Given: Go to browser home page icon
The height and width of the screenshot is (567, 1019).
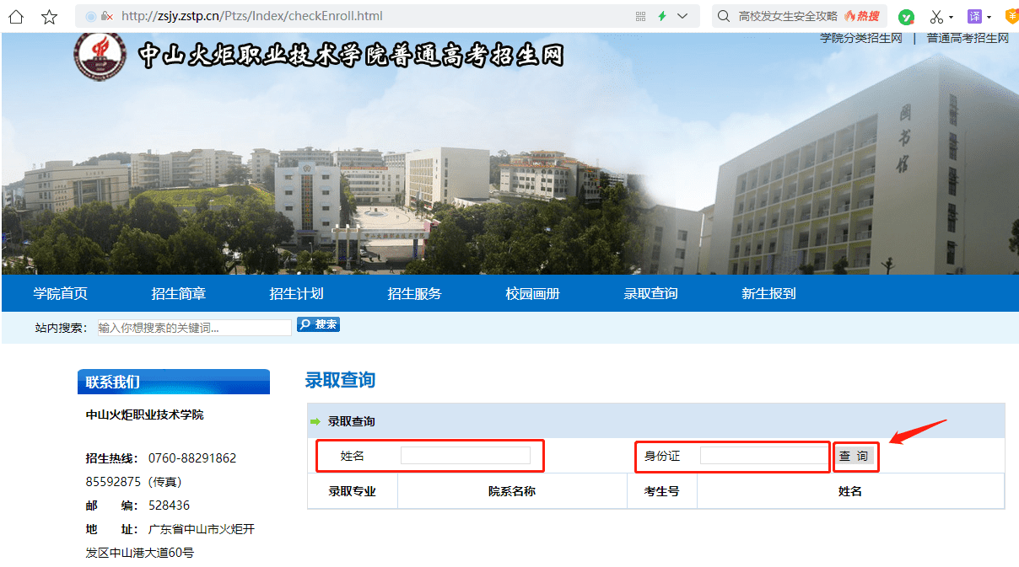Looking at the screenshot, I should point(16,16).
